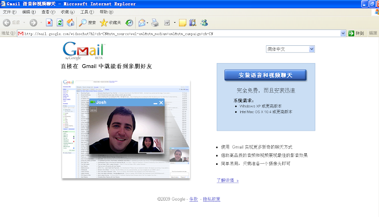Launch Messenger people icon in toolbar
This screenshot has width=379, height=217.
204,23
